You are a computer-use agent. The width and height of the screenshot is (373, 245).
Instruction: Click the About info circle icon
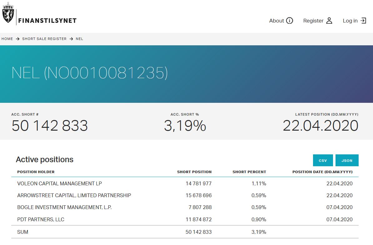point(290,21)
